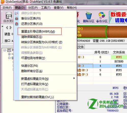Open the 新建虚拟硬盘文件 submenu arrow
The width and height of the screenshot is (127, 113).
(x=74, y=78)
